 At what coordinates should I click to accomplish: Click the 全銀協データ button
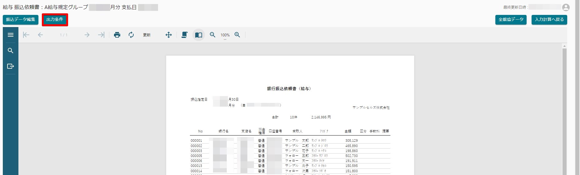(511, 20)
